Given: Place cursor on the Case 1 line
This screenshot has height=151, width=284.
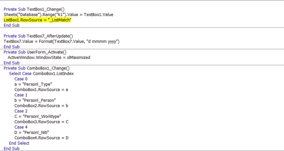Looking at the screenshot, I should (19, 95).
